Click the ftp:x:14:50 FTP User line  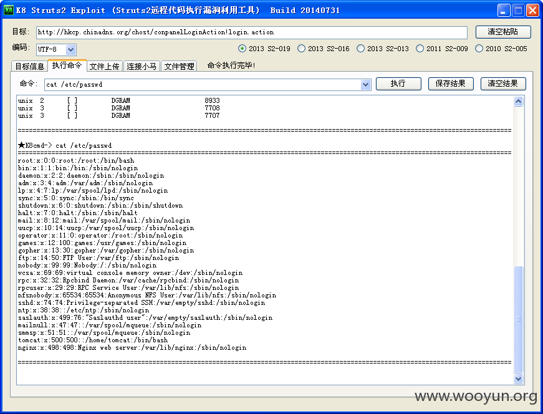pyautogui.click(x=99, y=258)
